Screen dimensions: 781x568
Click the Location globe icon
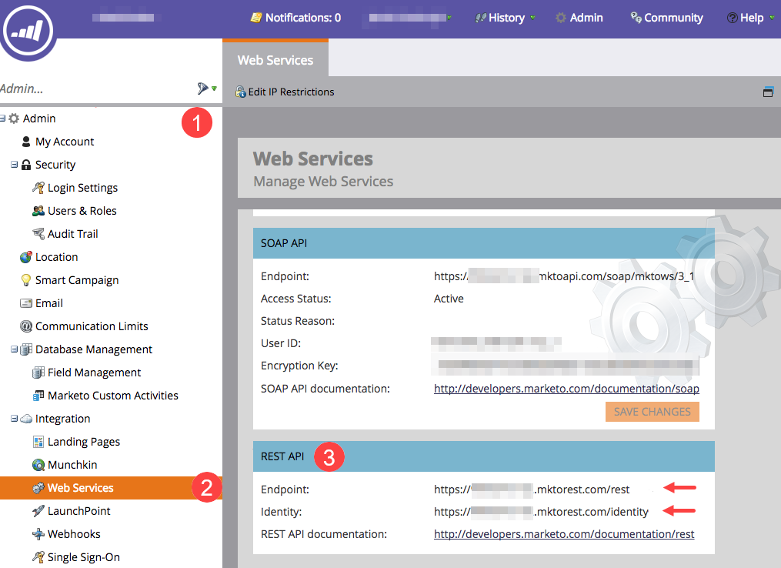[26, 257]
